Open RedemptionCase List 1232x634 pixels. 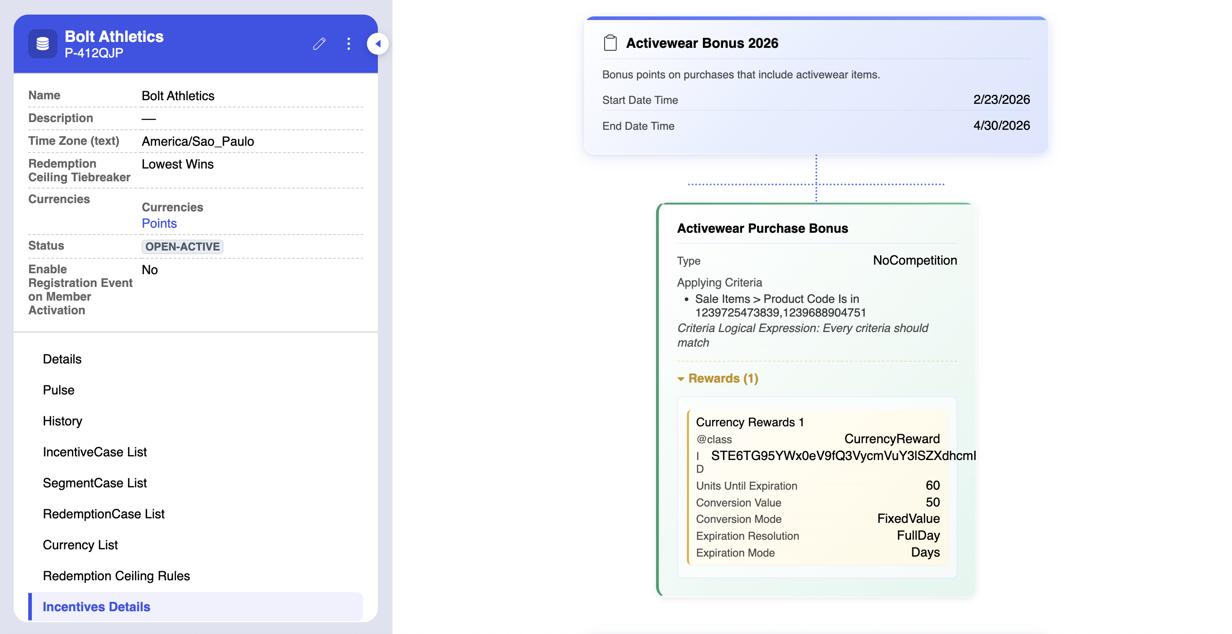103,514
